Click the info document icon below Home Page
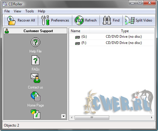 (36, 114)
